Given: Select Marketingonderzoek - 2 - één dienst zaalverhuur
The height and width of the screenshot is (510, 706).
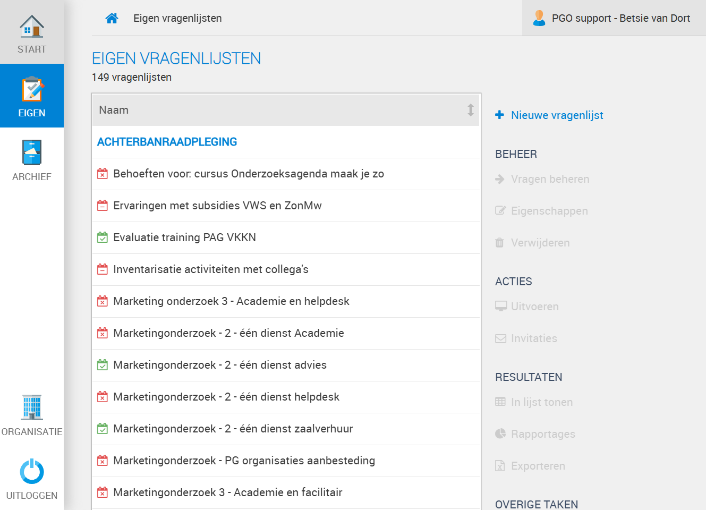Looking at the screenshot, I should [286, 429].
